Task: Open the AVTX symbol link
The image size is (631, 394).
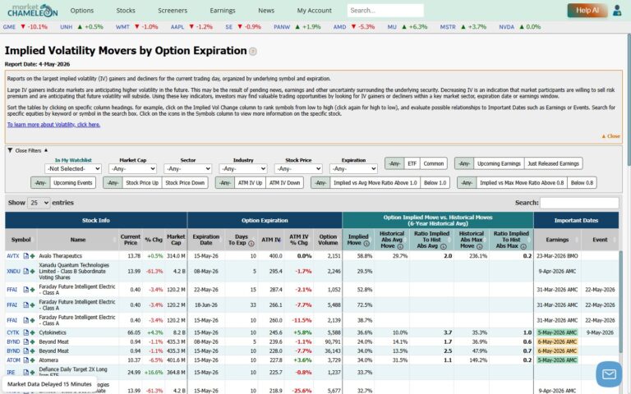Action: click(13, 256)
